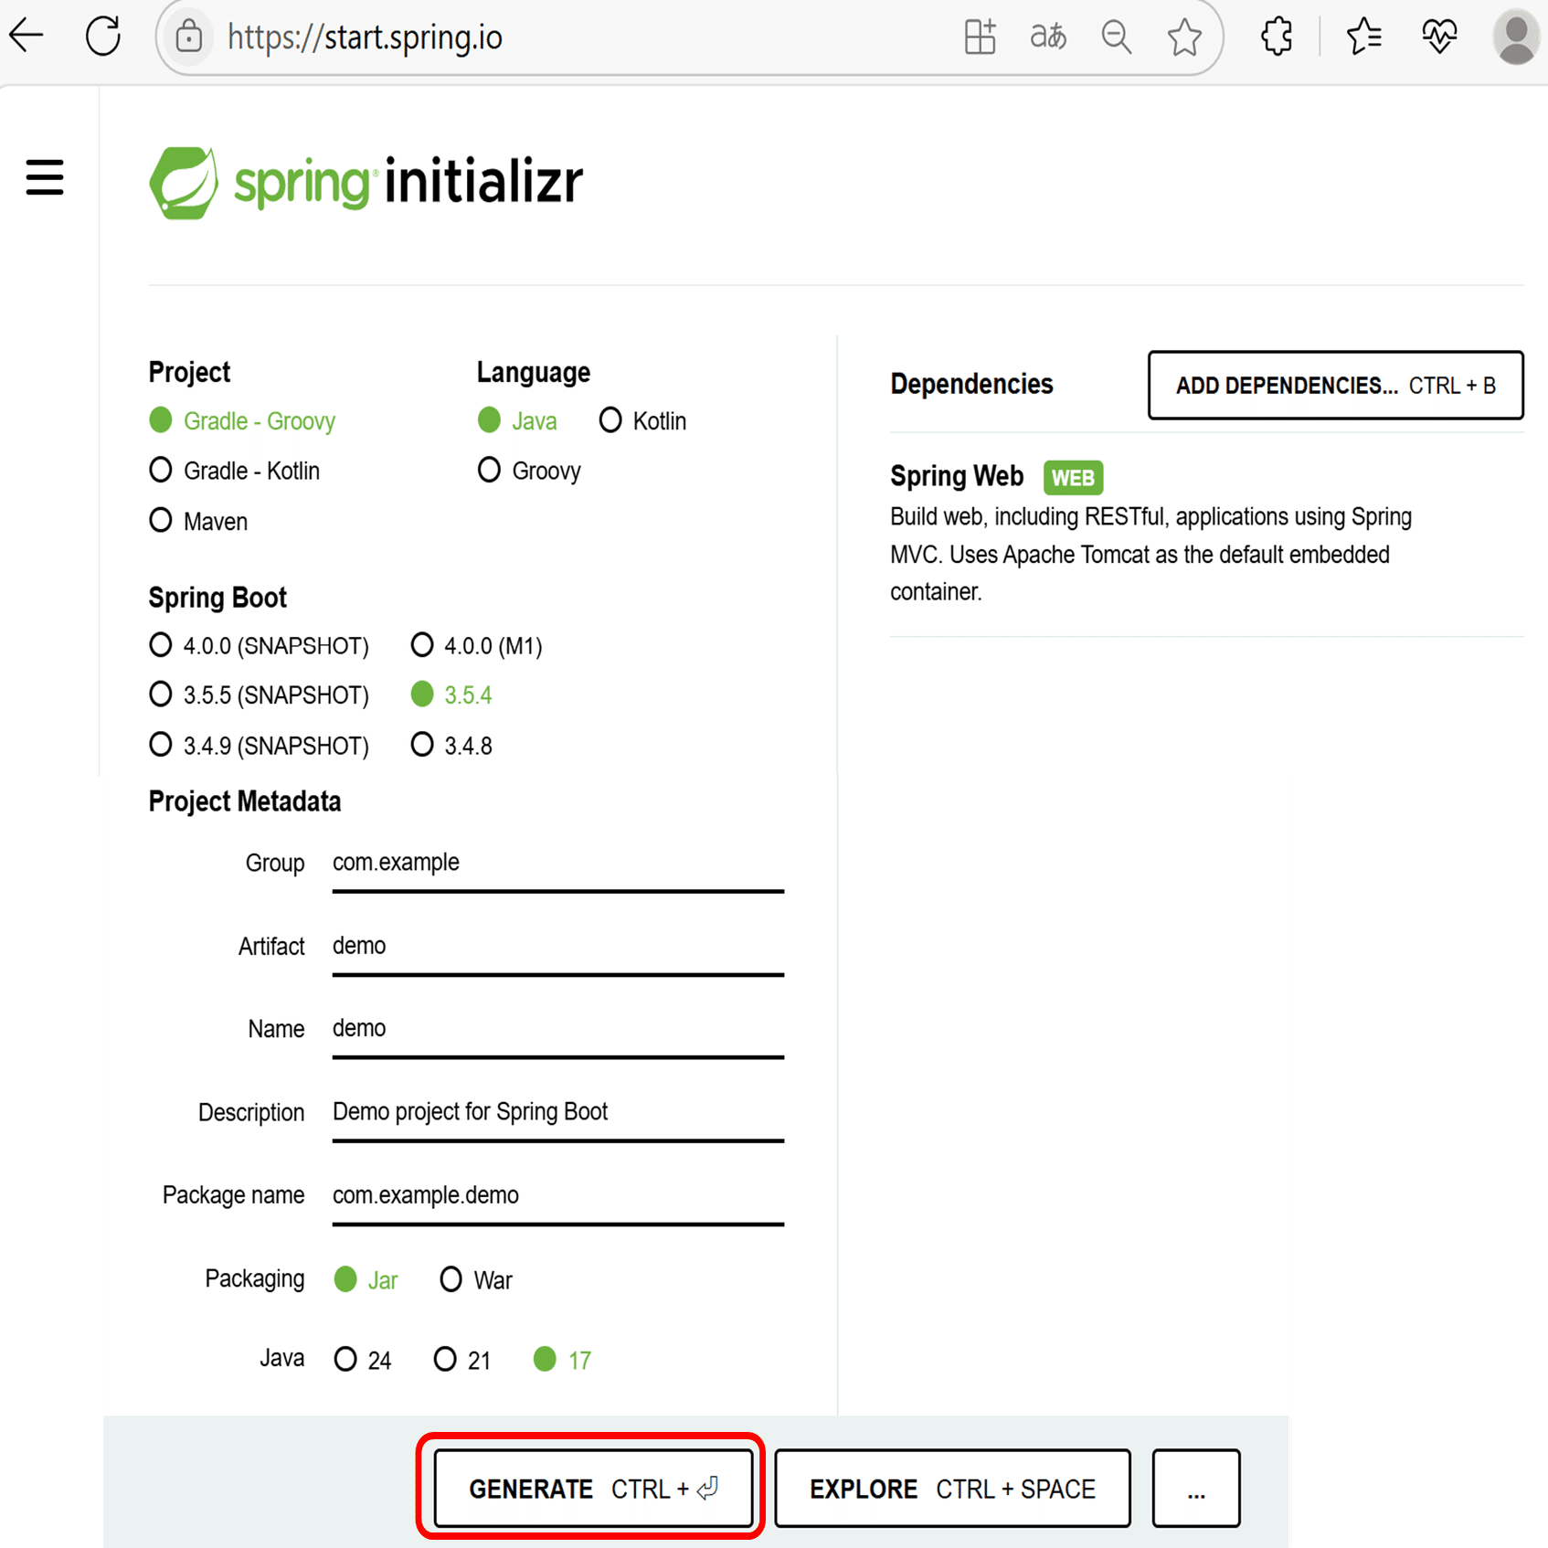Select Java version 17

pos(562,1360)
